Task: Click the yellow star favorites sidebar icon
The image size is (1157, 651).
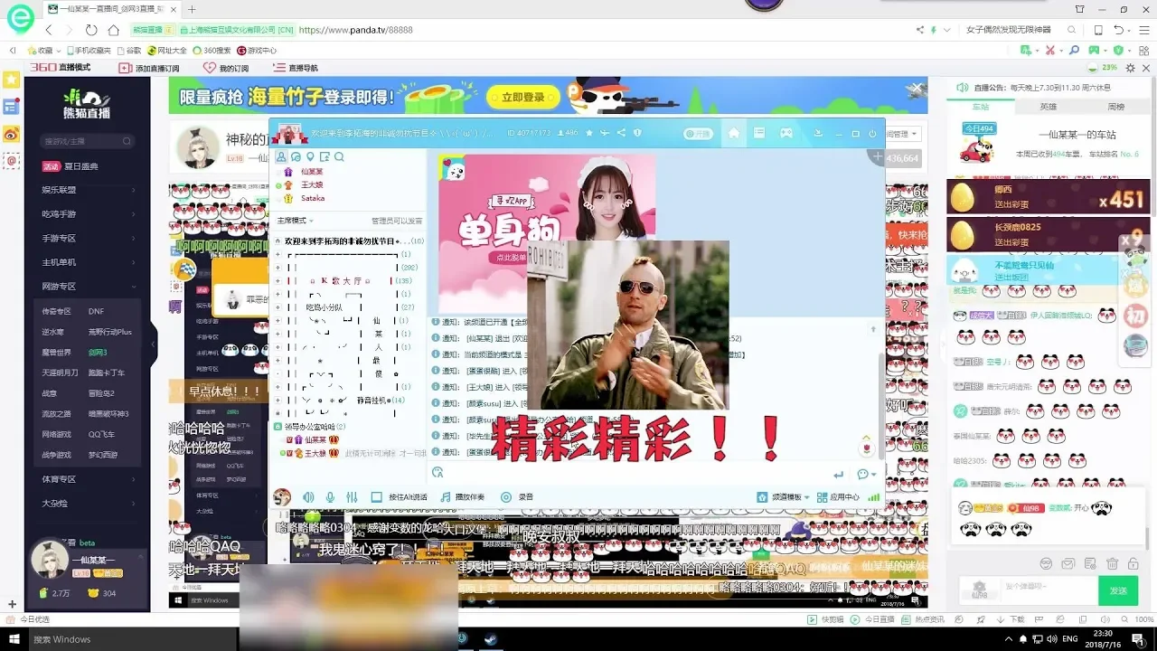Action: pyautogui.click(x=11, y=80)
